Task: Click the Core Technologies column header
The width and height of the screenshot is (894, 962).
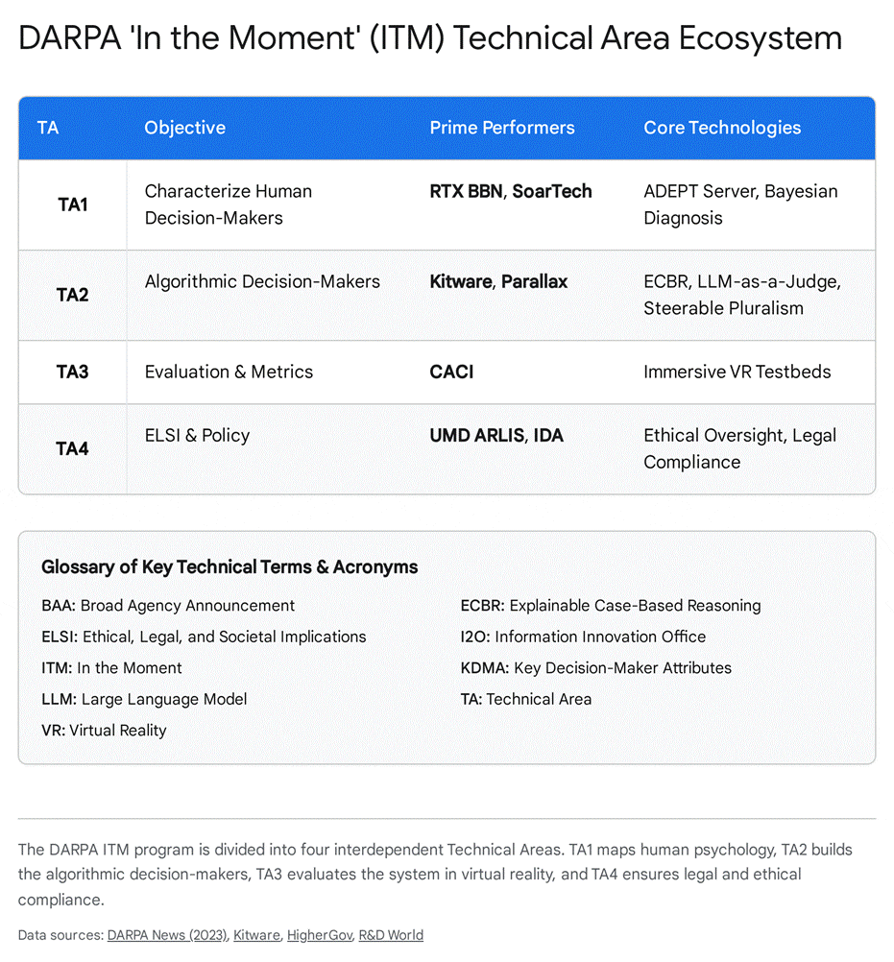Action: tap(722, 128)
